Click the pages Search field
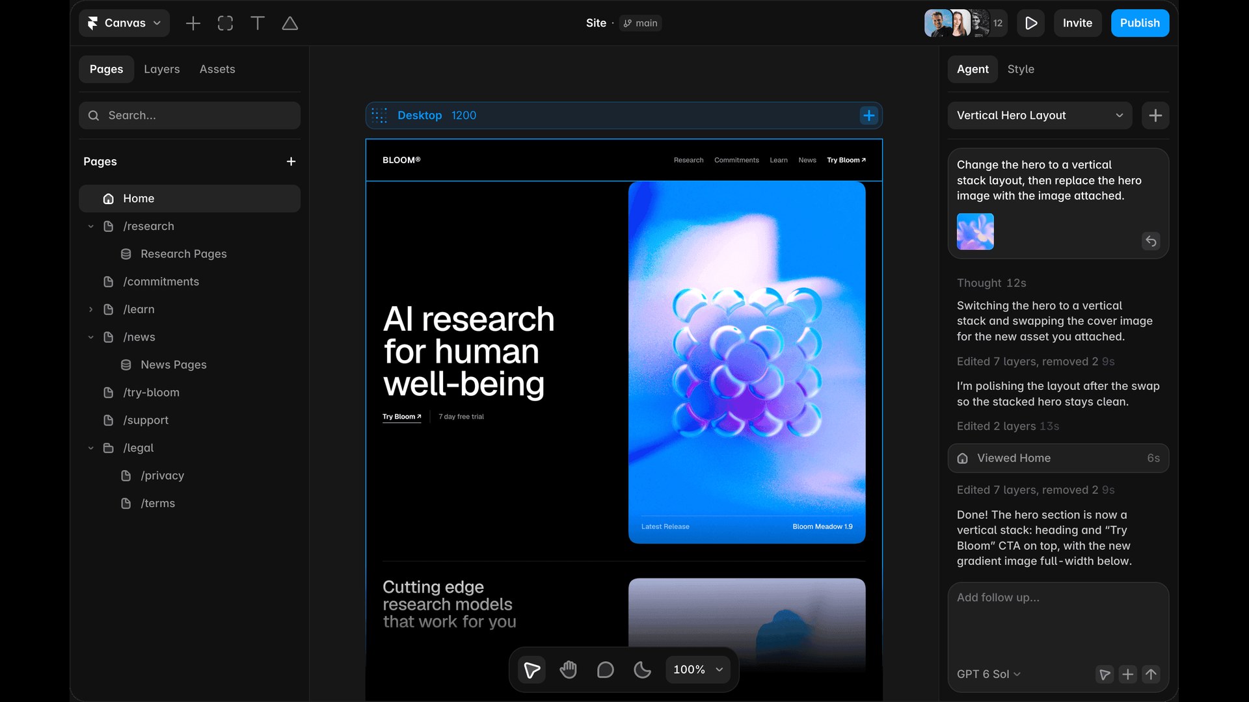The height and width of the screenshot is (702, 1249). 189,116
